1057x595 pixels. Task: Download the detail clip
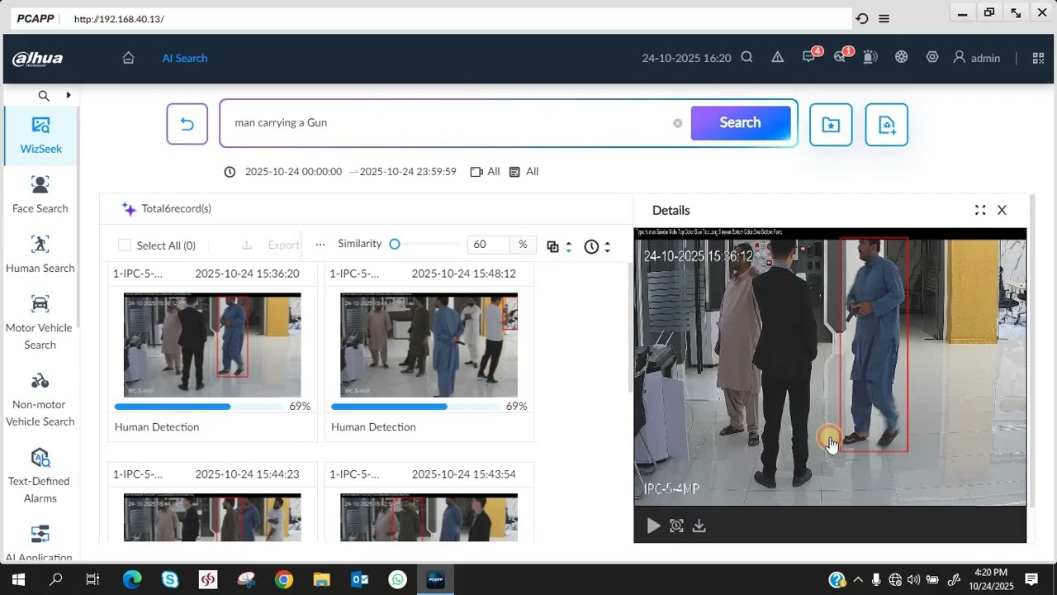699,526
